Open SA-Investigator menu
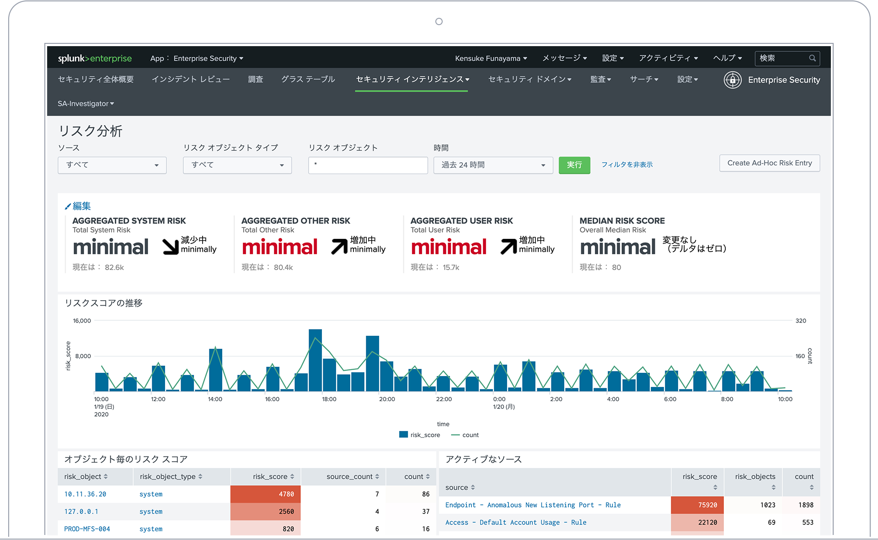The image size is (878, 540). pos(86,104)
